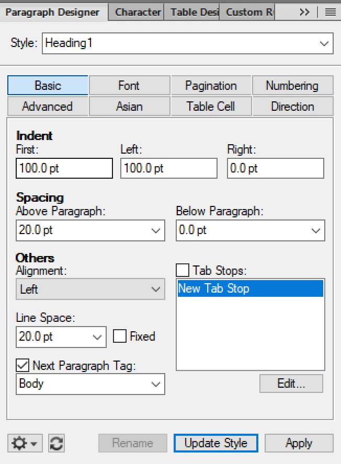Toggle the Fixed line space checkbox
This screenshot has height=464, width=341.
(120, 336)
